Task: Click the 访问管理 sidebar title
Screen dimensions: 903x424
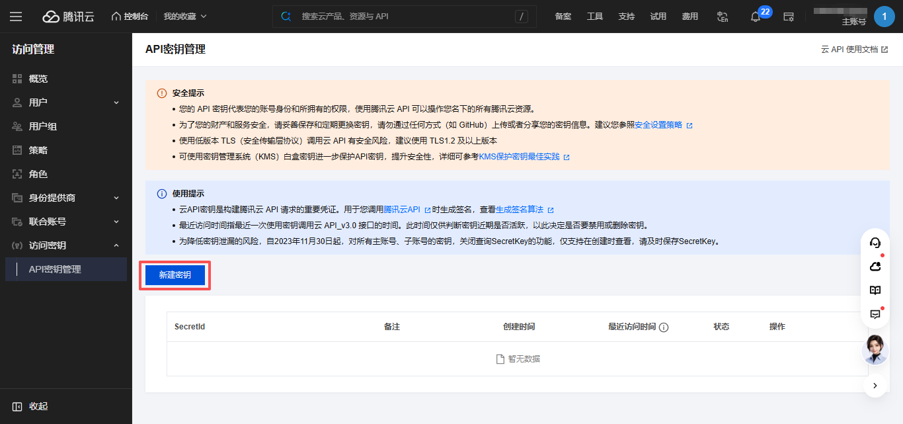Action: 33,49
